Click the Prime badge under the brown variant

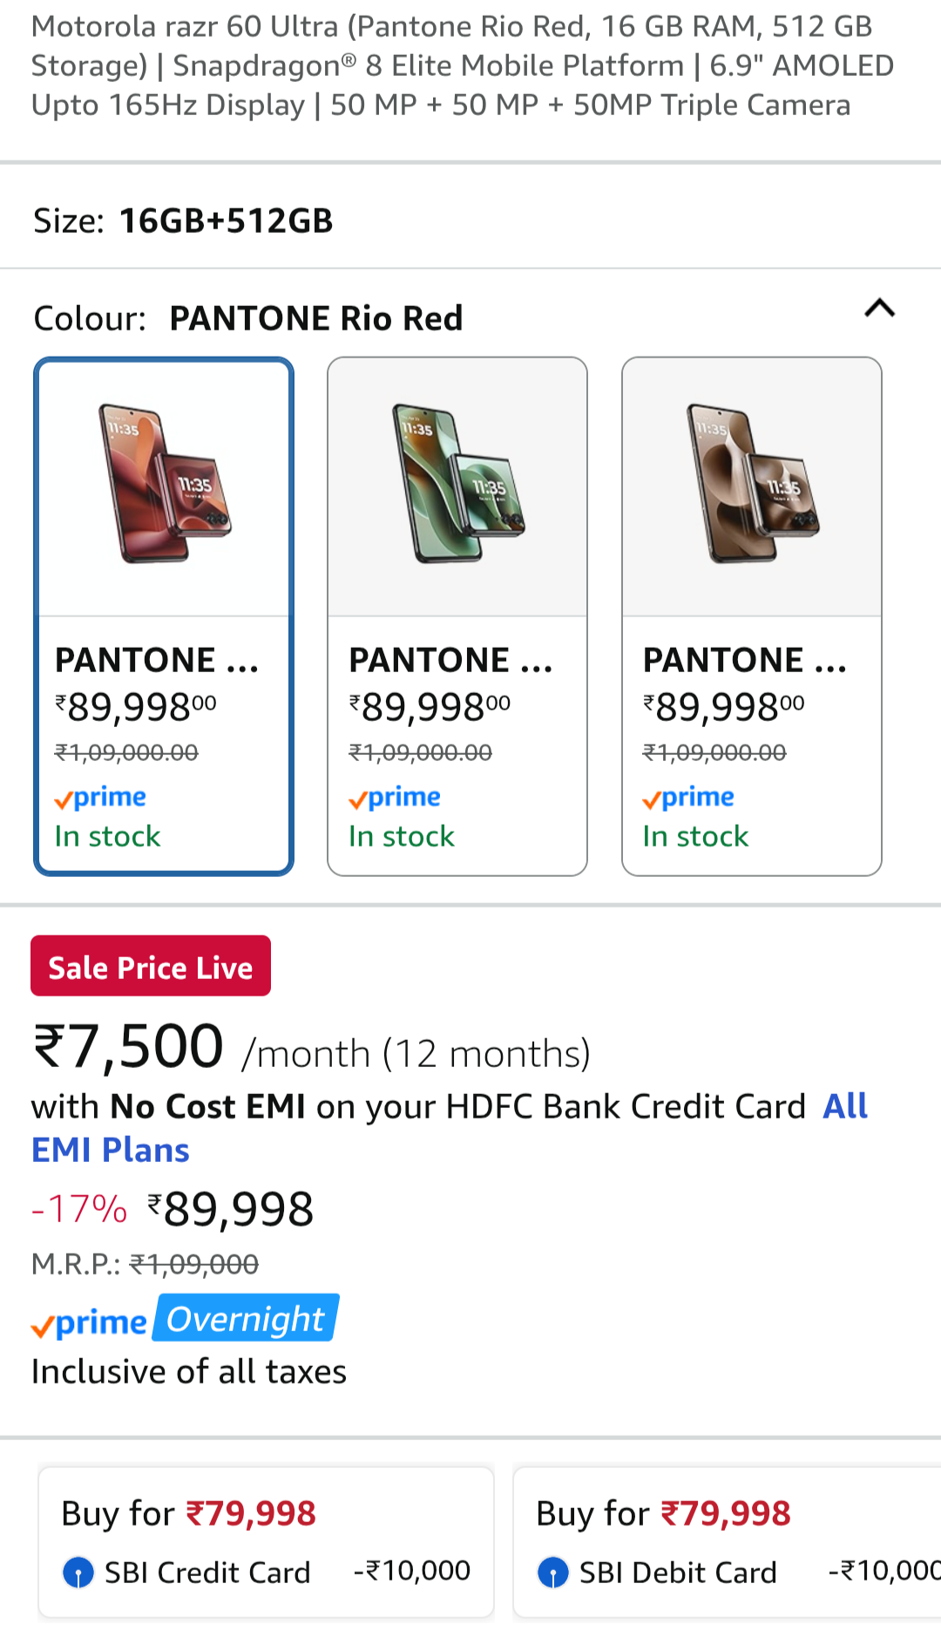[687, 796]
